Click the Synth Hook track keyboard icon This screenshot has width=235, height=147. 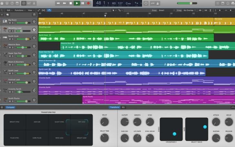coord(5,37)
